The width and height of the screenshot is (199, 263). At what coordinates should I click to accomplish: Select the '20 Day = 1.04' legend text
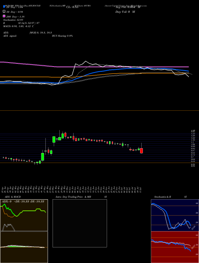coord(14,7)
